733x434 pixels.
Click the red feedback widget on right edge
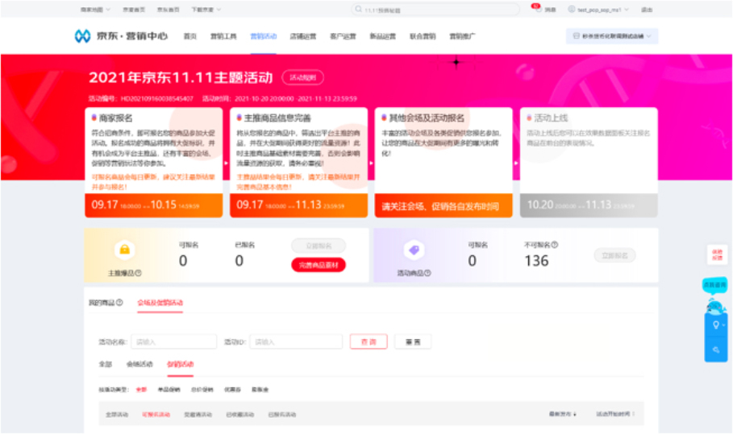click(x=717, y=254)
